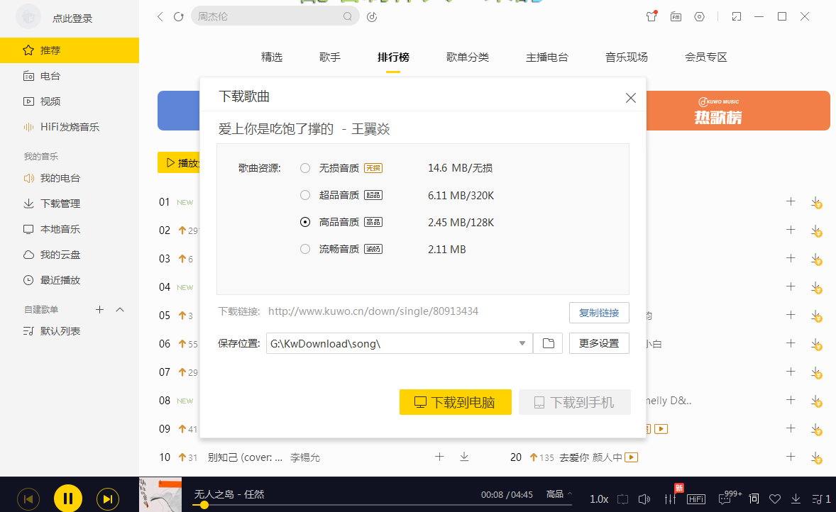Viewport: 836px width, 512px height.
Task: Toggle the volume speaker icon
Action: (x=644, y=499)
